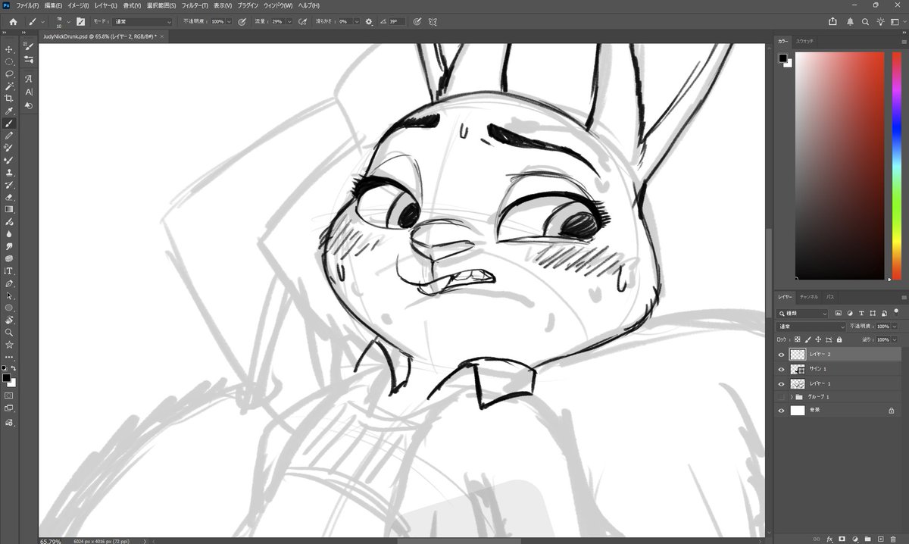This screenshot has height=544, width=909.
Task: Create a new group folder icon
Action: pyautogui.click(x=867, y=539)
